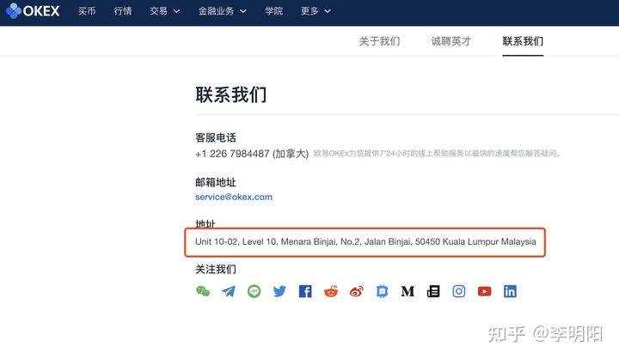Image resolution: width=619 pixels, height=359 pixels.
Task: Open the Weibo icon
Action: [357, 291]
